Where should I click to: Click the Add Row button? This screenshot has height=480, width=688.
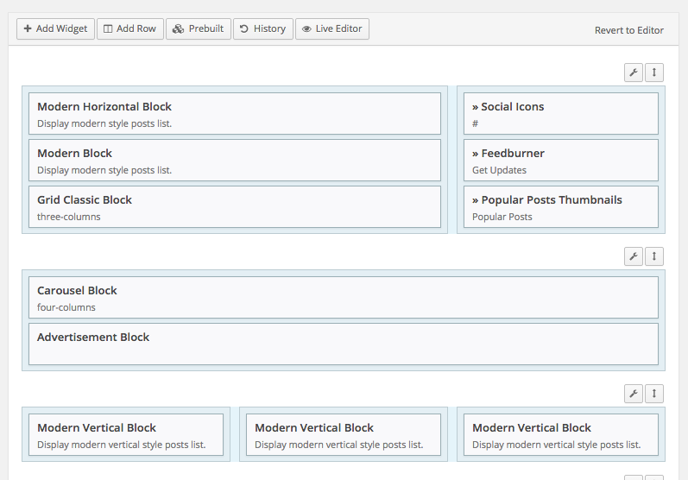tap(130, 29)
